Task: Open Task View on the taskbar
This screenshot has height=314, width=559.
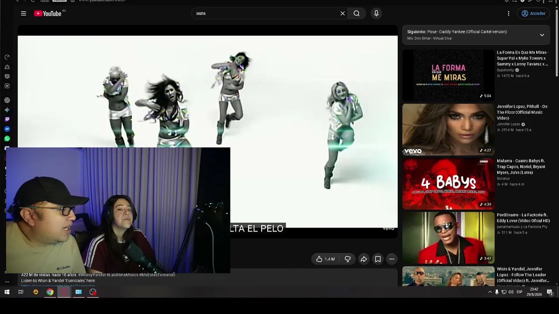Action: [x=21, y=292]
